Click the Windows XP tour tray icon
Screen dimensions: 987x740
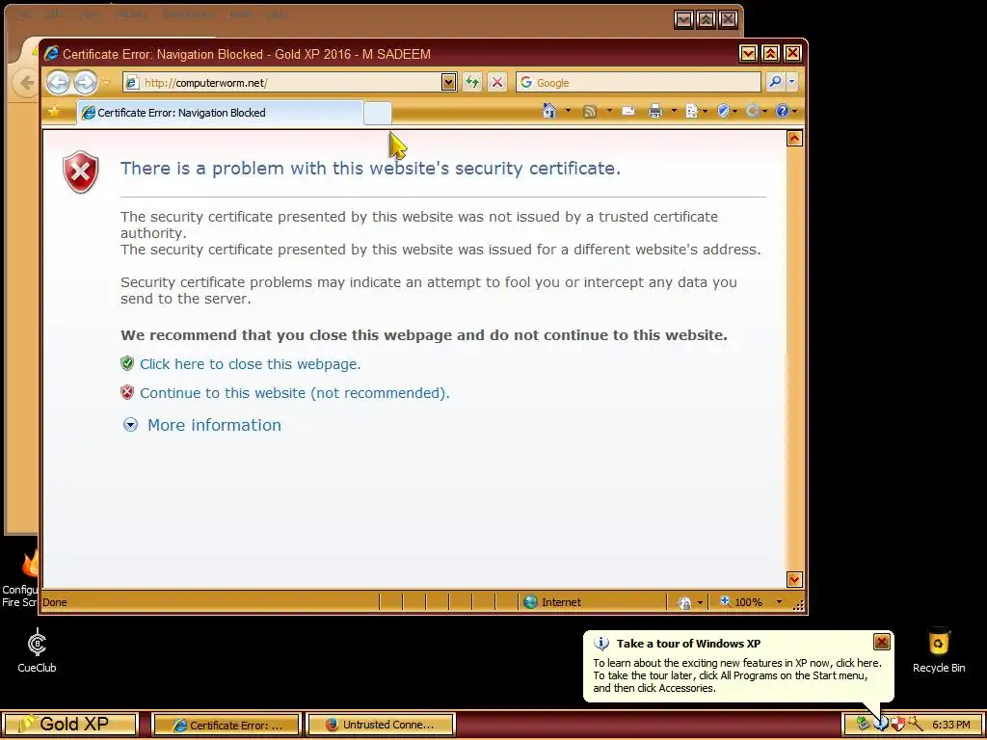[x=881, y=725]
